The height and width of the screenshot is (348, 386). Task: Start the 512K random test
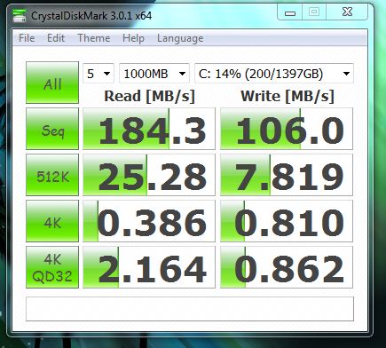coord(52,175)
